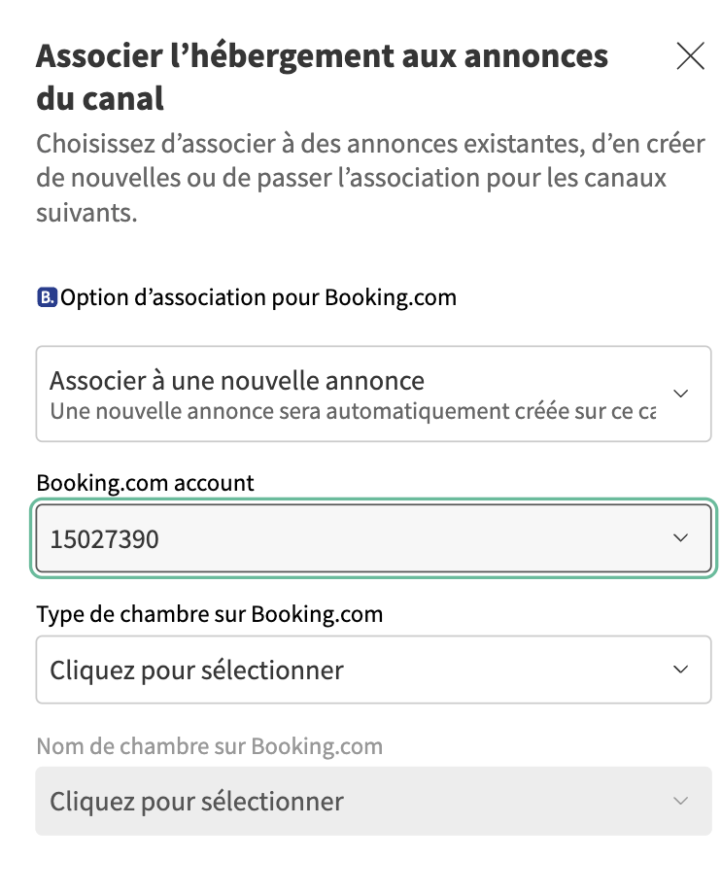Click chevron beside account number 15027390

[681, 537]
